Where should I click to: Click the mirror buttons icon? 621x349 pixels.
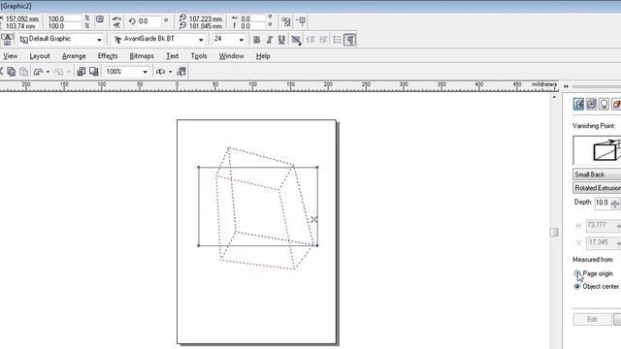point(116,21)
